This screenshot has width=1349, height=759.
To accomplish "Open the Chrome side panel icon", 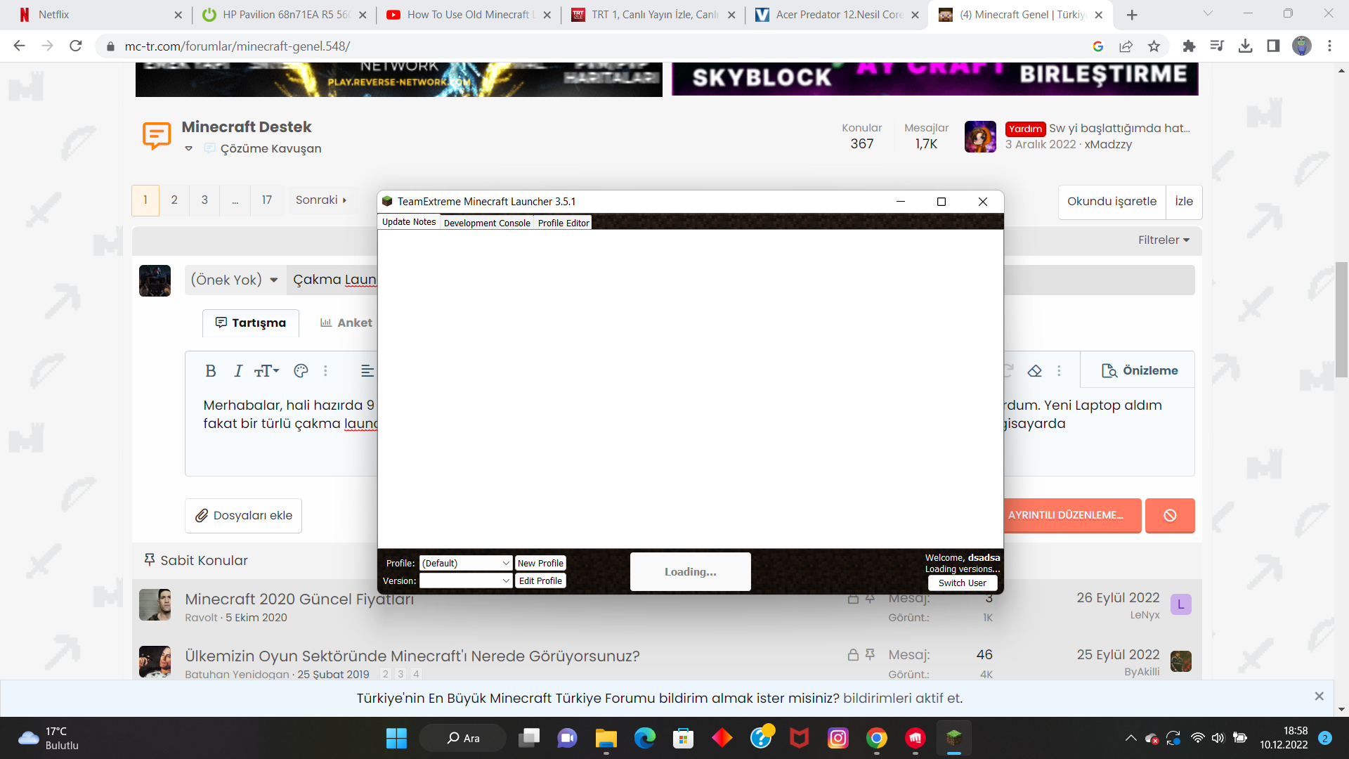I will click(1273, 46).
